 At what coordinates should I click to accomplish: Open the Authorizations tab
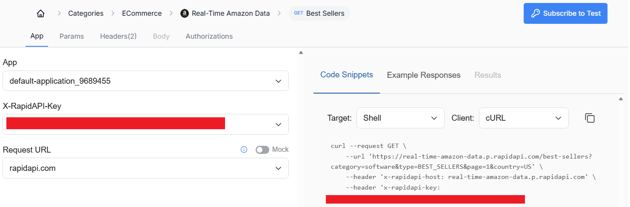click(x=209, y=37)
